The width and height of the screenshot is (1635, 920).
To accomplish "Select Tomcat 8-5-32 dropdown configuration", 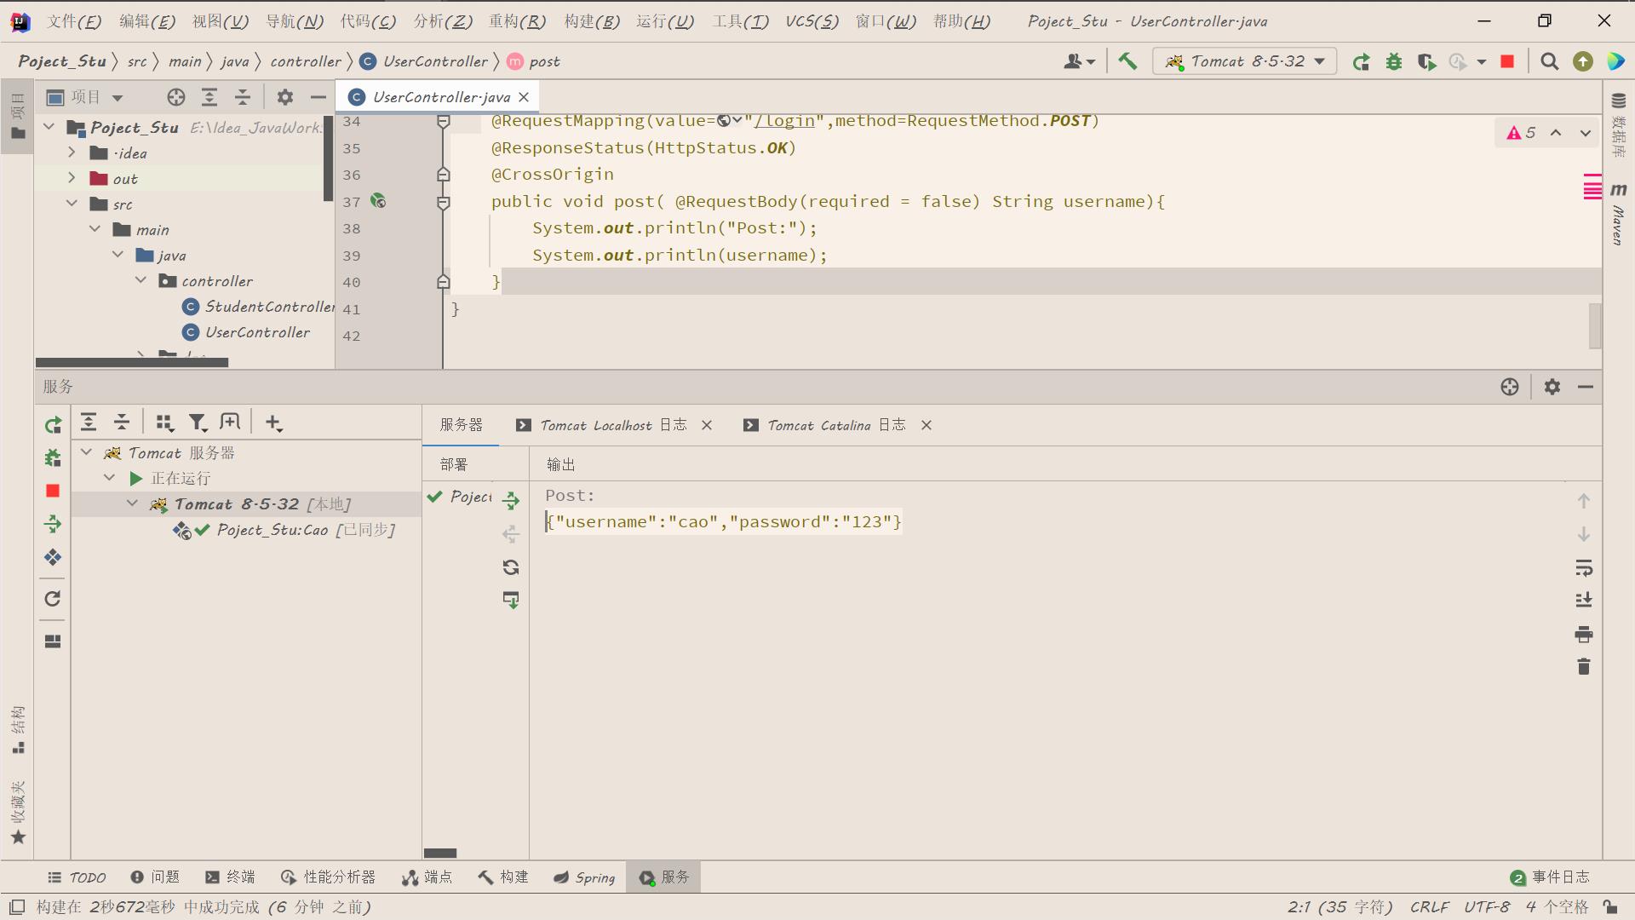I will point(1247,60).
